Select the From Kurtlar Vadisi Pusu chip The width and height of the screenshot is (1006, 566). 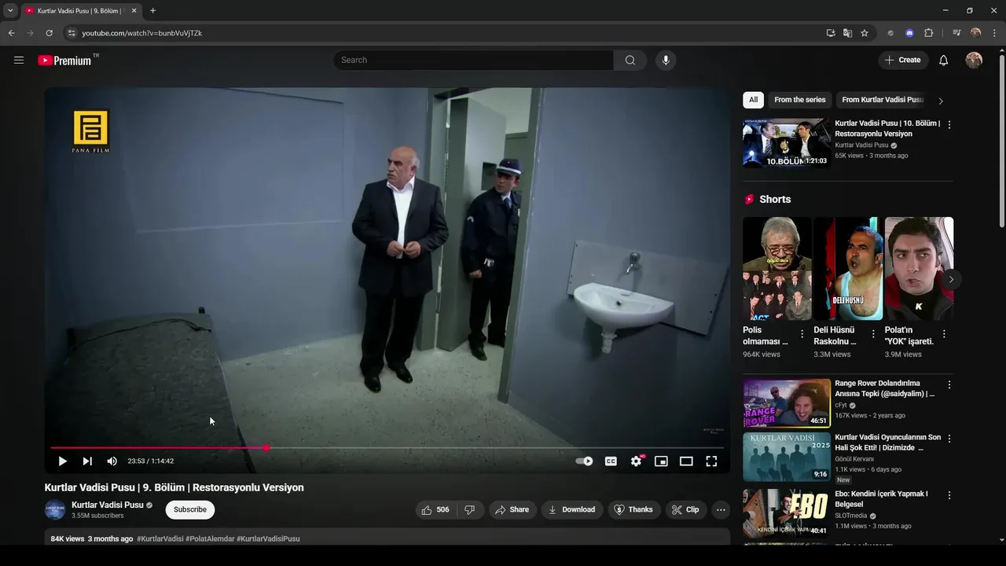click(883, 100)
